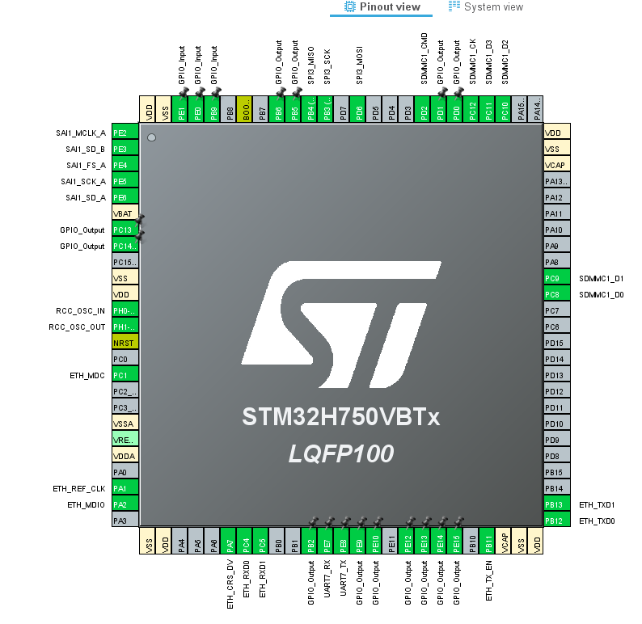Image resolution: width=642 pixels, height=624 pixels.
Task: Select the PH1 oscillator output pin
Action: click(x=125, y=327)
